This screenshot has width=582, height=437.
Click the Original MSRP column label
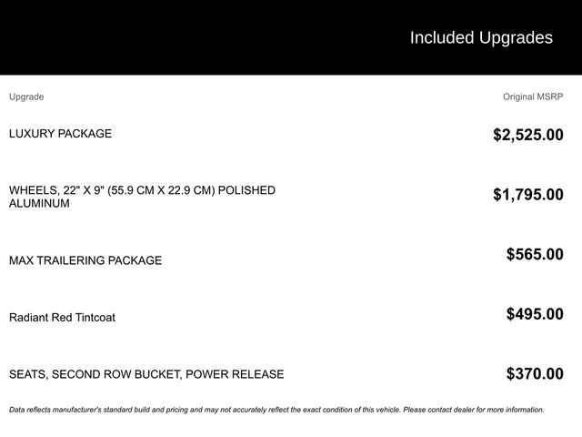533,97
